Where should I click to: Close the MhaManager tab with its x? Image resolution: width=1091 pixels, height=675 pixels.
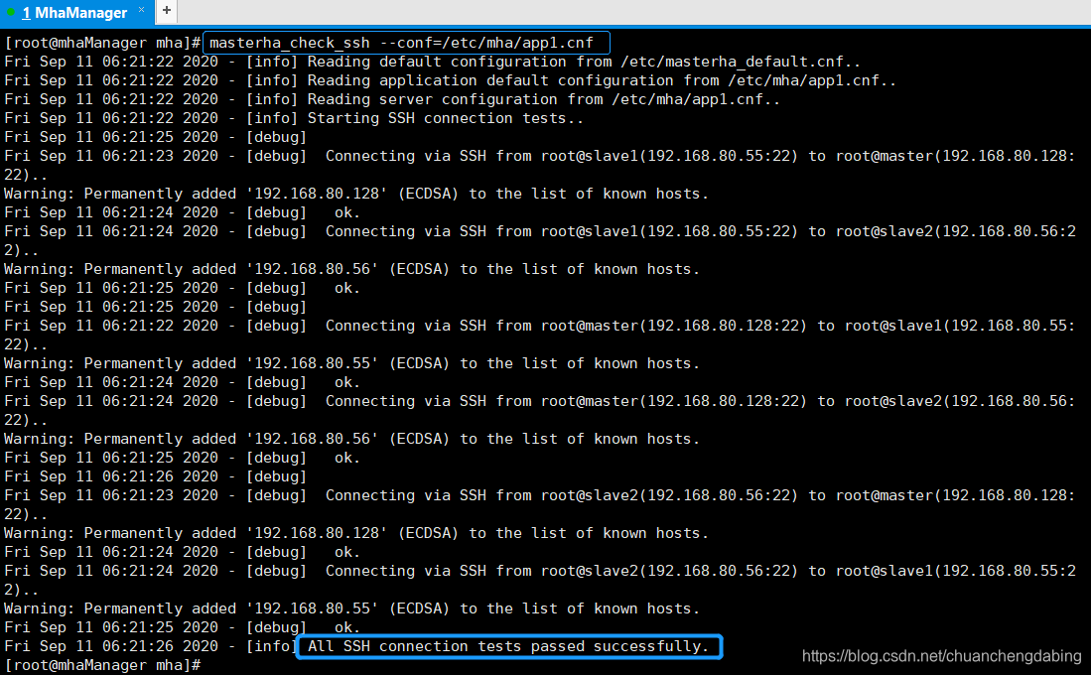click(x=141, y=10)
